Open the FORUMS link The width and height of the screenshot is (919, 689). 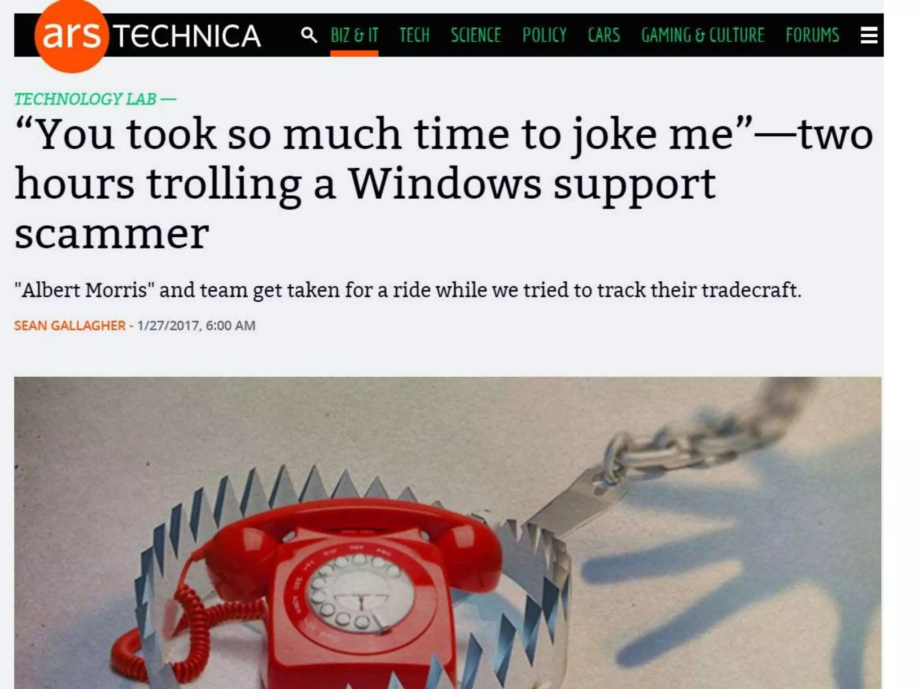pos(812,35)
